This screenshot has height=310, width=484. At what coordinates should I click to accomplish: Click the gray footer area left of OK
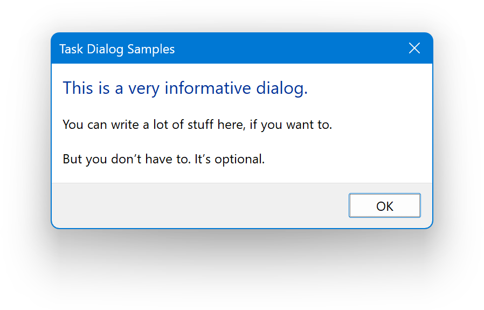point(199,206)
